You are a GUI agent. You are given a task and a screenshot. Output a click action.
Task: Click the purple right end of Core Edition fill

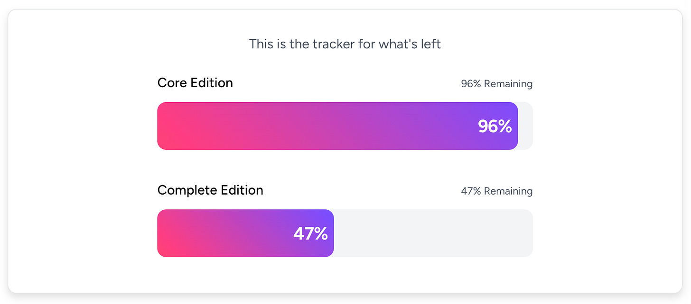514,114
